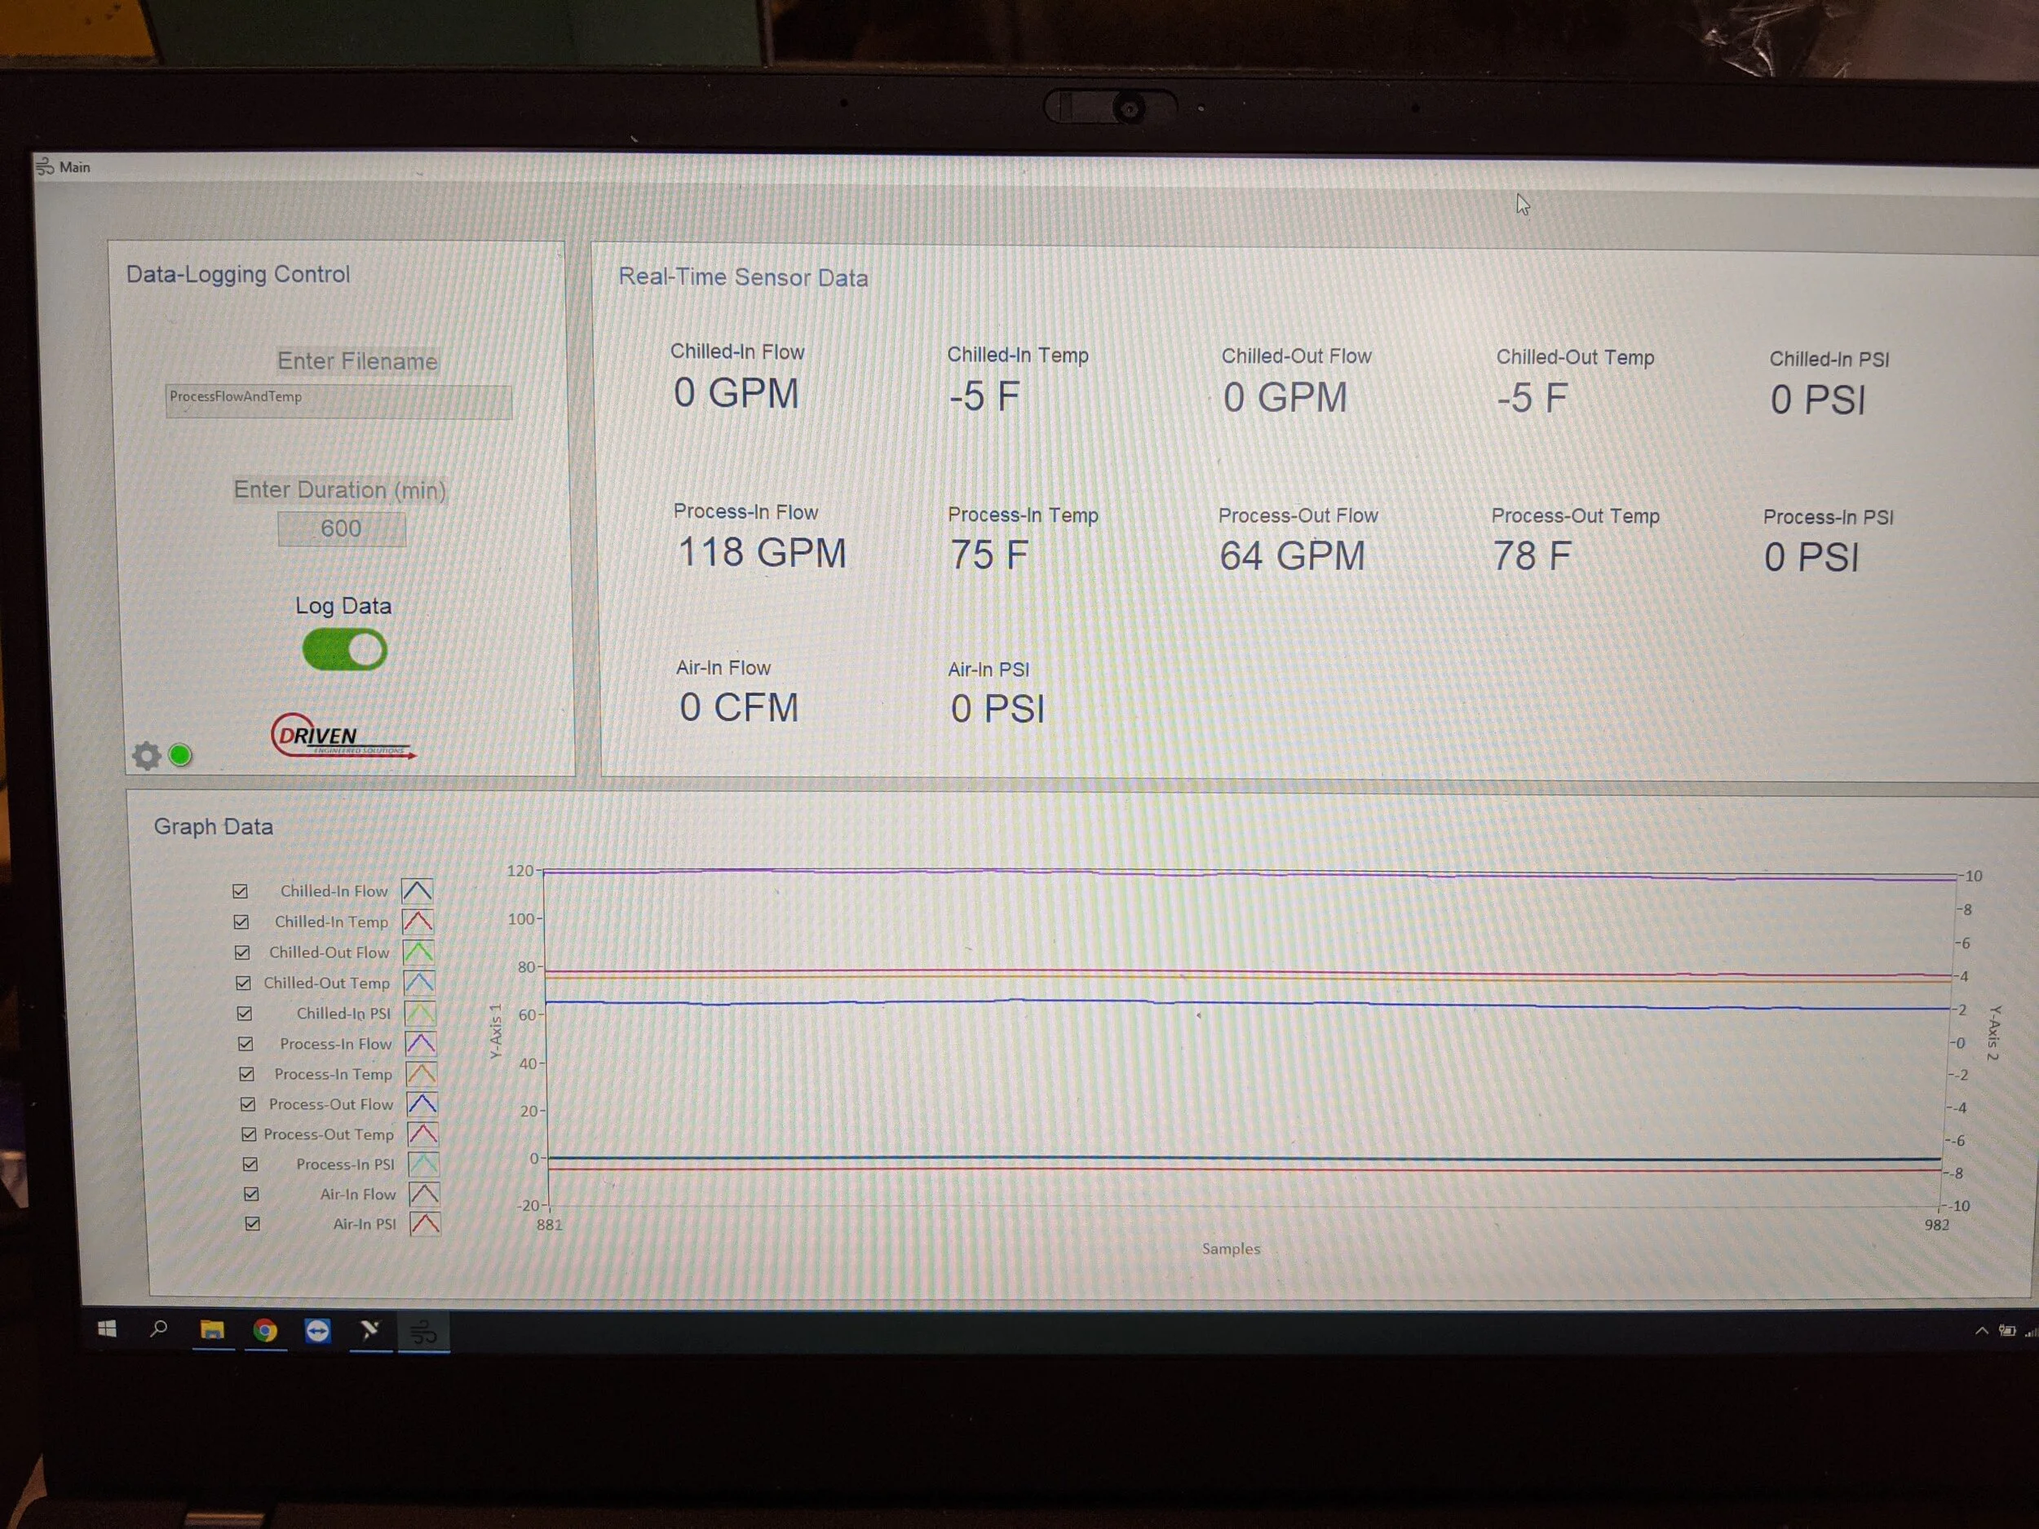Open Chrome from the taskbar
This screenshot has width=2039, height=1529.
(265, 1331)
